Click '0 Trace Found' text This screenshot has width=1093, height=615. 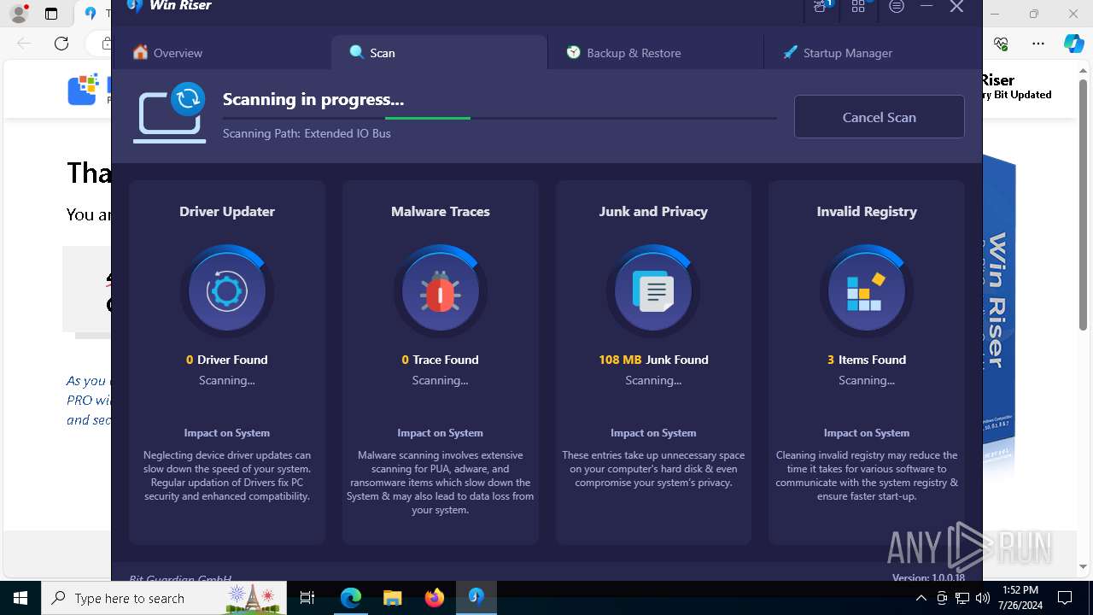(x=440, y=360)
